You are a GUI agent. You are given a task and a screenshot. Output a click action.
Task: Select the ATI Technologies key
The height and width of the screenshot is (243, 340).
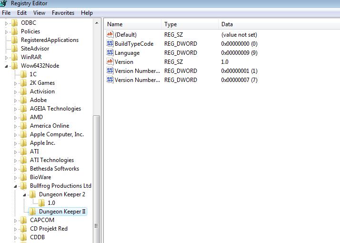coord(52,160)
